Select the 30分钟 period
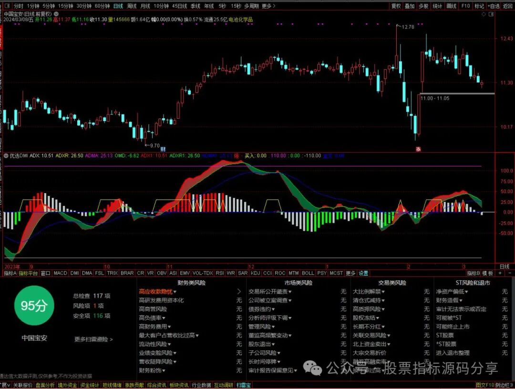The height and width of the screenshot is (389, 515). click(x=84, y=6)
